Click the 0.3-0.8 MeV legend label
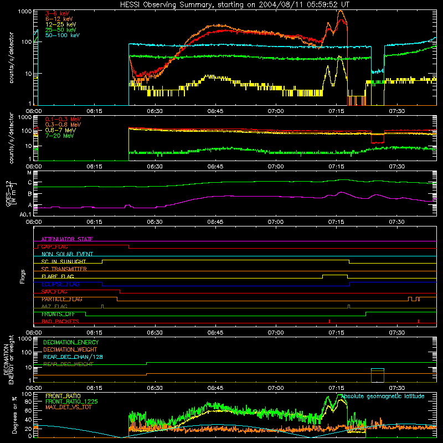This screenshot has height=443, width=443. pos(63,125)
